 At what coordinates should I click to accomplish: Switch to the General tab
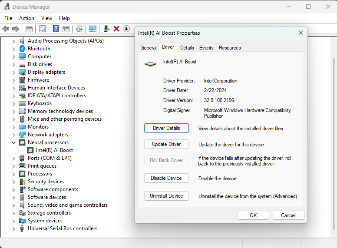coord(148,48)
